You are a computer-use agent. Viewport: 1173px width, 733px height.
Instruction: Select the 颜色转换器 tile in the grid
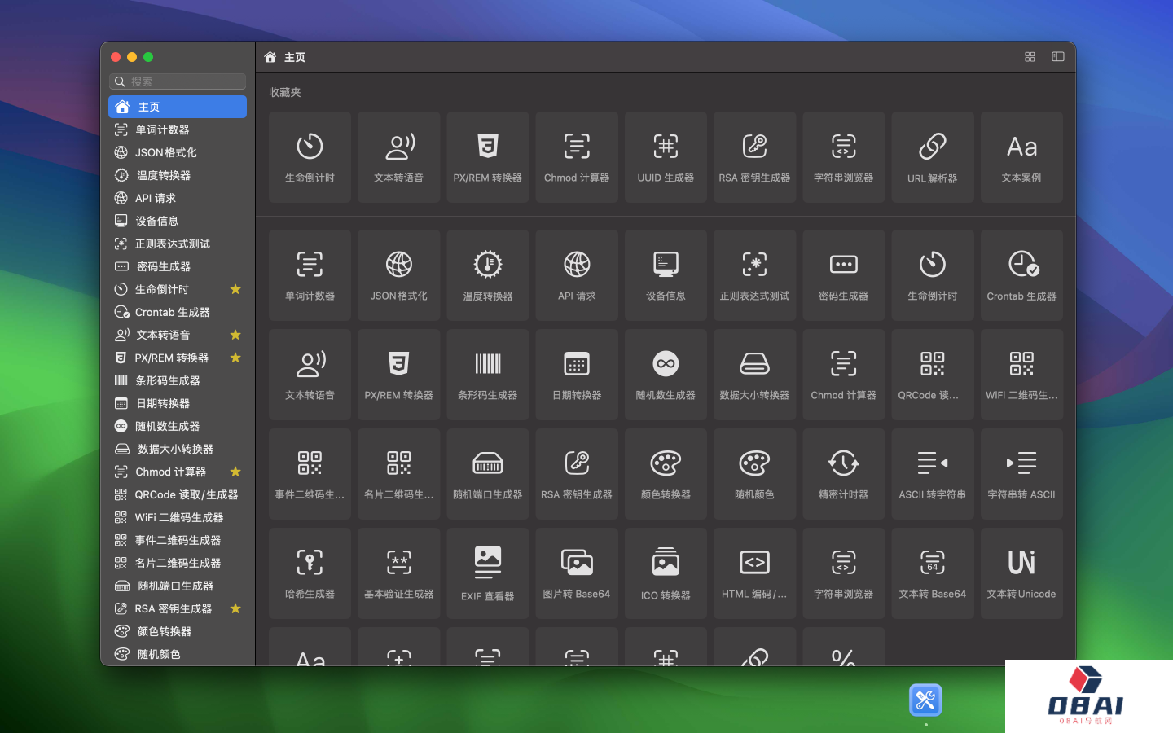click(666, 474)
